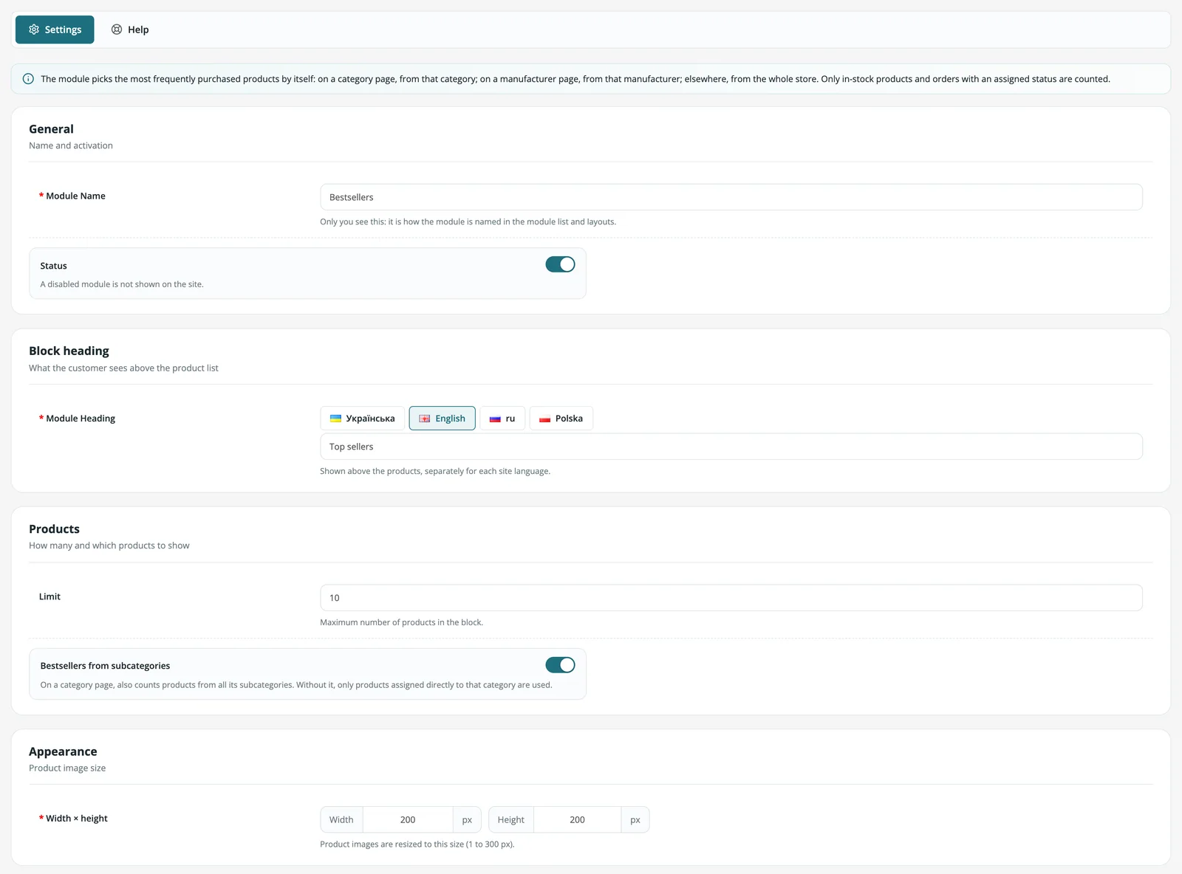Select the English language tab

pos(442,419)
